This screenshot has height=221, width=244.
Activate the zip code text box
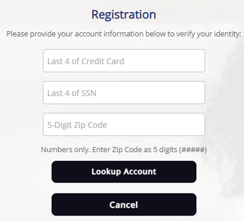pos(124,125)
